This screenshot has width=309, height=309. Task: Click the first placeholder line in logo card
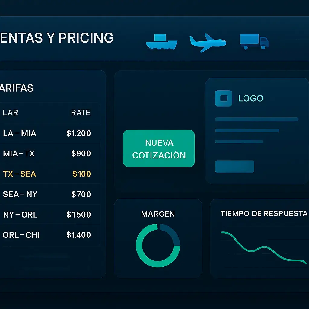[256, 119]
